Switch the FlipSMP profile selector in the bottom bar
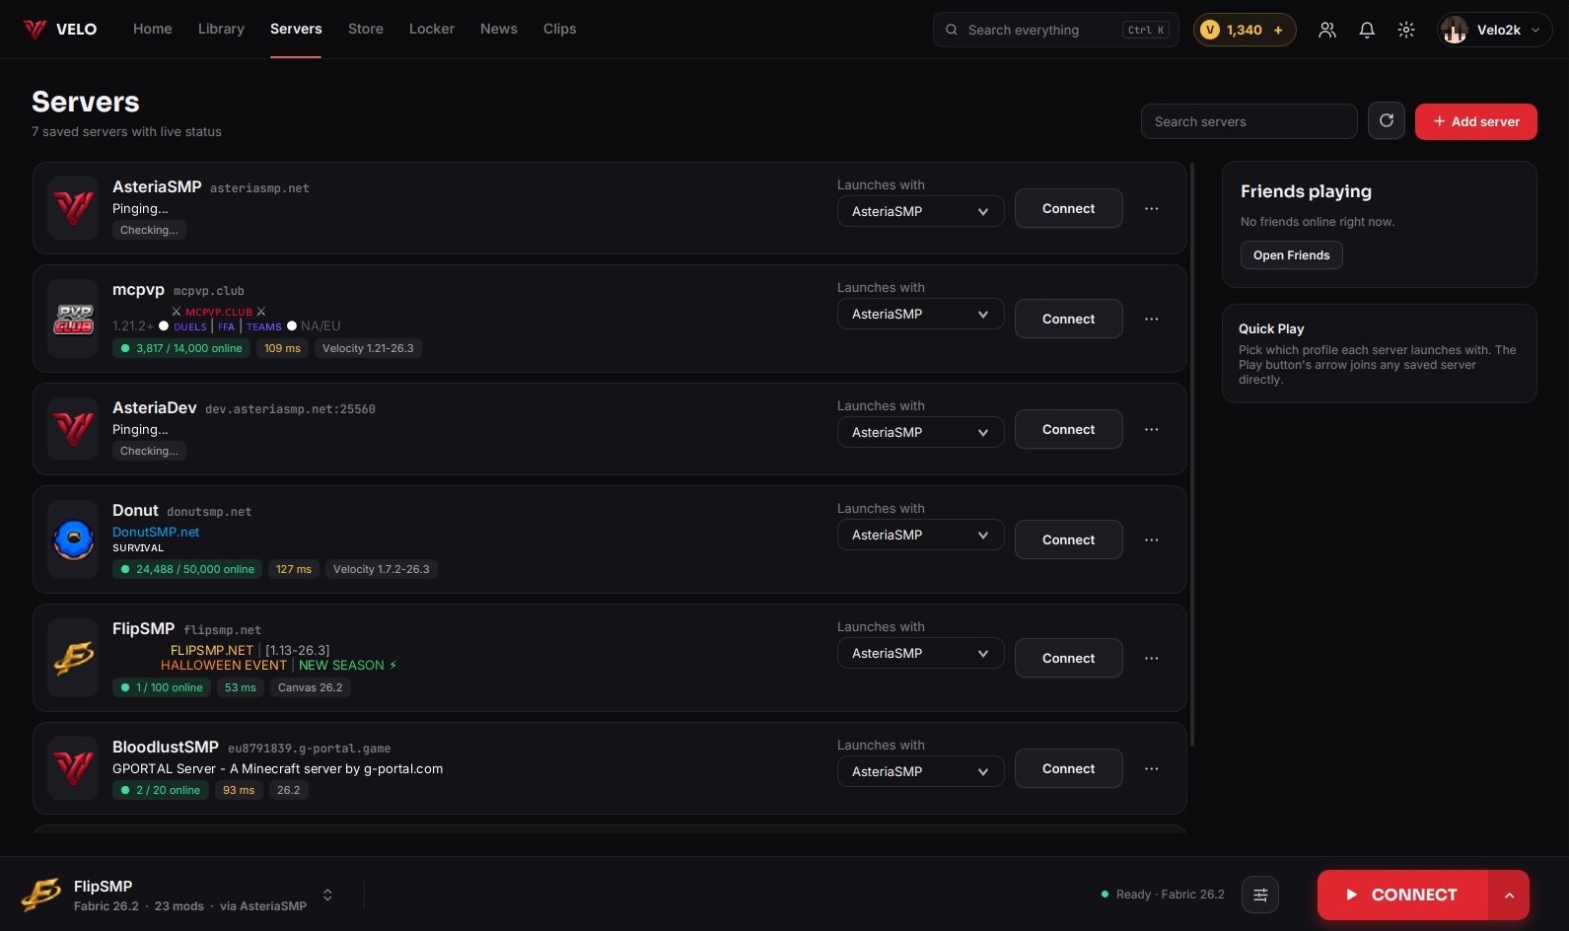Screen dimensions: 1569x931 click(327, 895)
